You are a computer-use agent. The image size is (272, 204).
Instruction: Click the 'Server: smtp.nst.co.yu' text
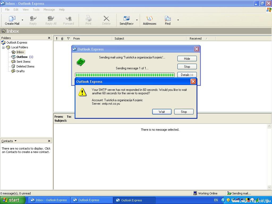pos(106,104)
